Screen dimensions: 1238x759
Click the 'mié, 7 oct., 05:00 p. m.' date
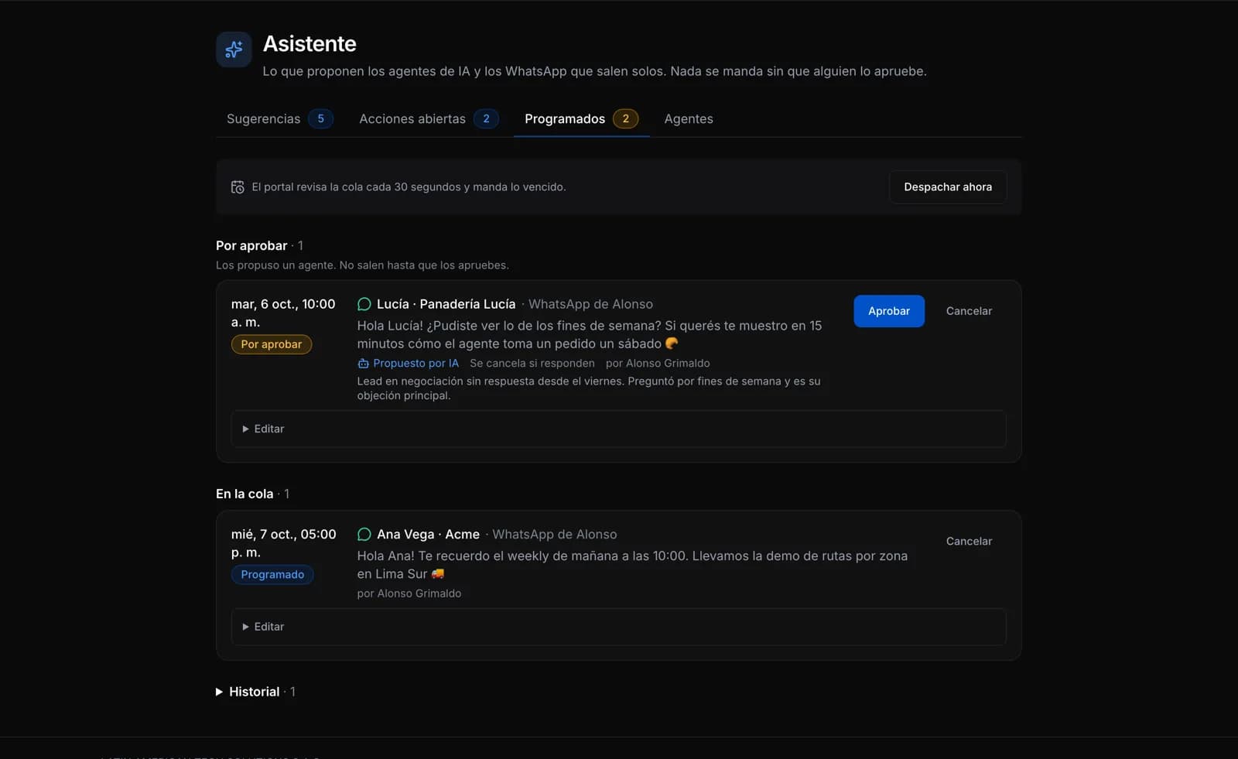click(284, 543)
